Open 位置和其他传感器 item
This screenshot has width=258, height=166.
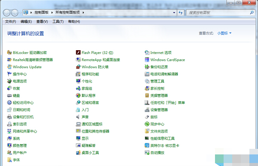[92, 131]
